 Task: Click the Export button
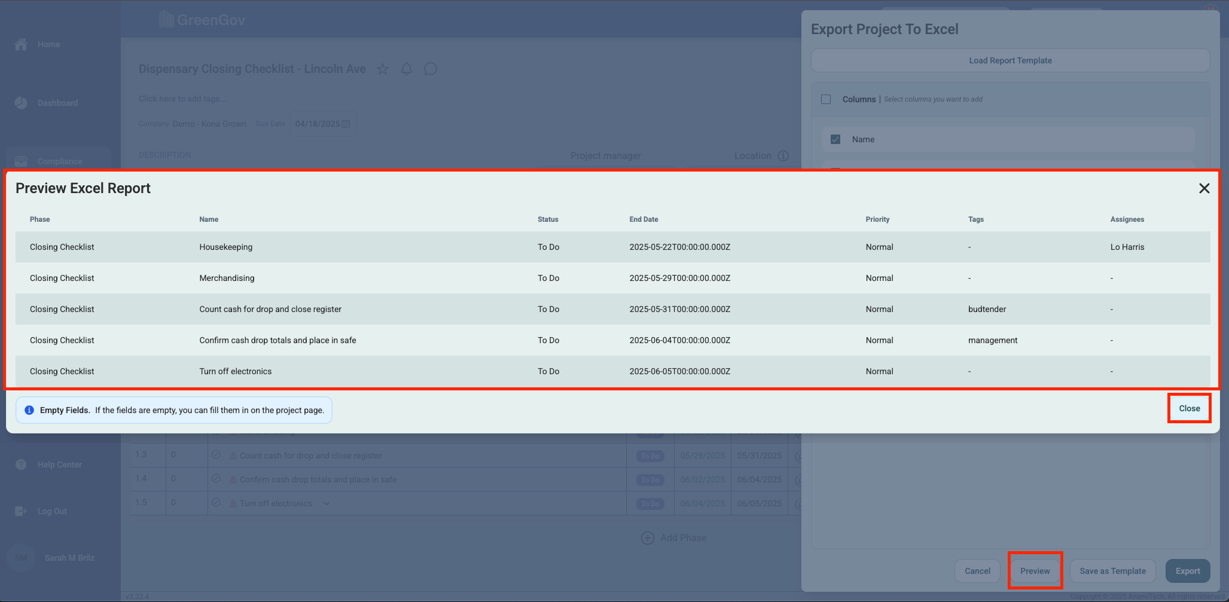click(1188, 571)
